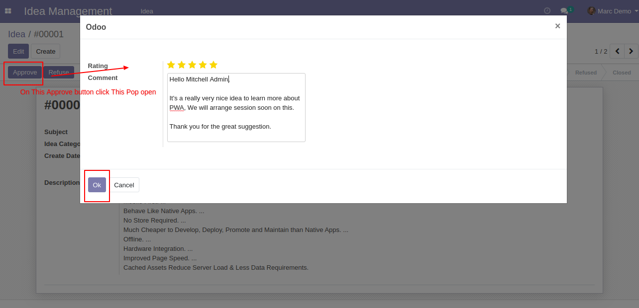Click the Edit button
The image size is (639, 308).
tap(18, 51)
